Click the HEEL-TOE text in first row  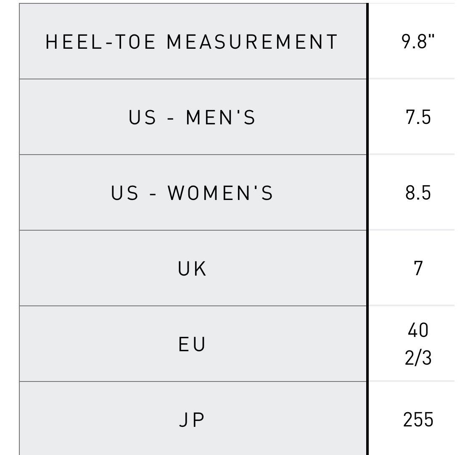click(x=100, y=42)
